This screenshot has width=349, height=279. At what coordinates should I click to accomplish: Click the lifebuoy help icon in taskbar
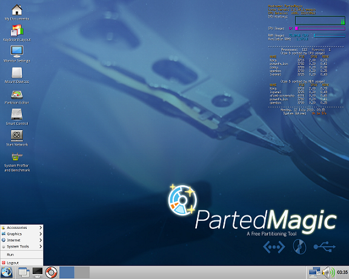(51, 272)
